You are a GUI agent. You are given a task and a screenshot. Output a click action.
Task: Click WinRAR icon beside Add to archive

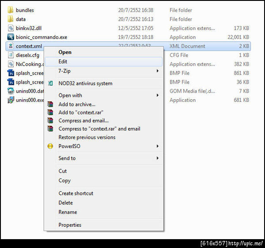pos(50,104)
